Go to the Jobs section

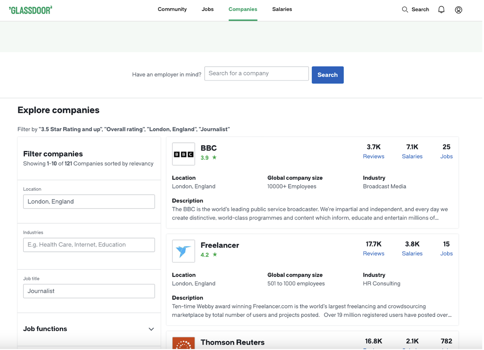[208, 9]
